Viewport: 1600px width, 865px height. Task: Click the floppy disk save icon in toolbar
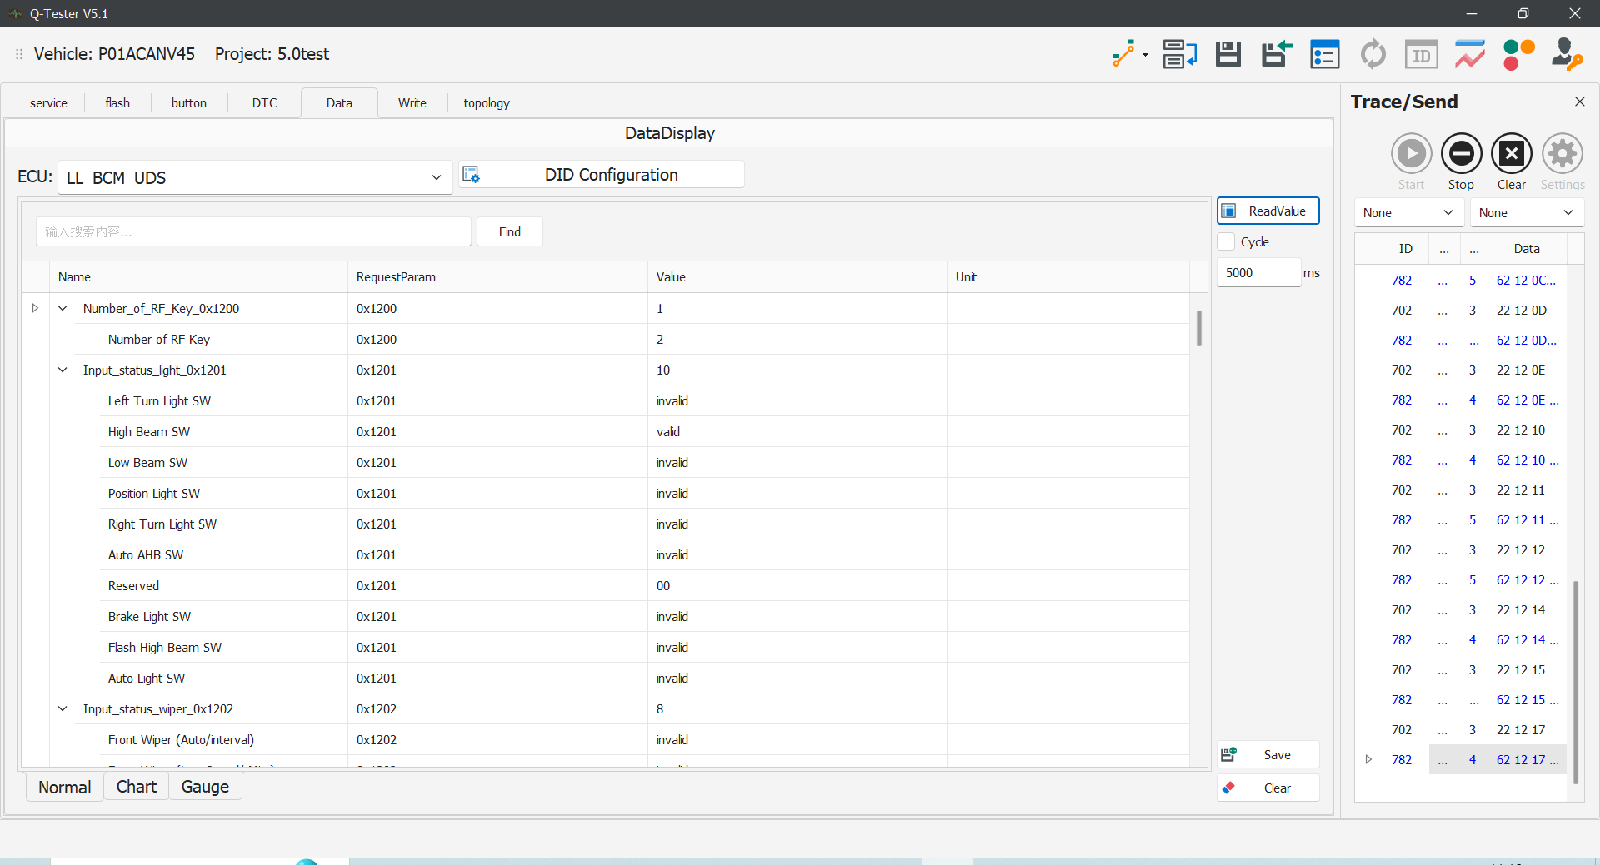click(x=1227, y=55)
